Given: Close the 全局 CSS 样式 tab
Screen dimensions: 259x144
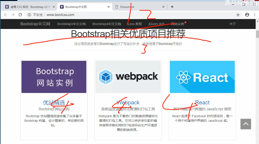Looking at the screenshot, I should pos(54,7).
